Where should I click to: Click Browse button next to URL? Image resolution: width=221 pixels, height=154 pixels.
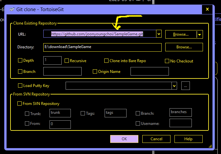click(181, 34)
